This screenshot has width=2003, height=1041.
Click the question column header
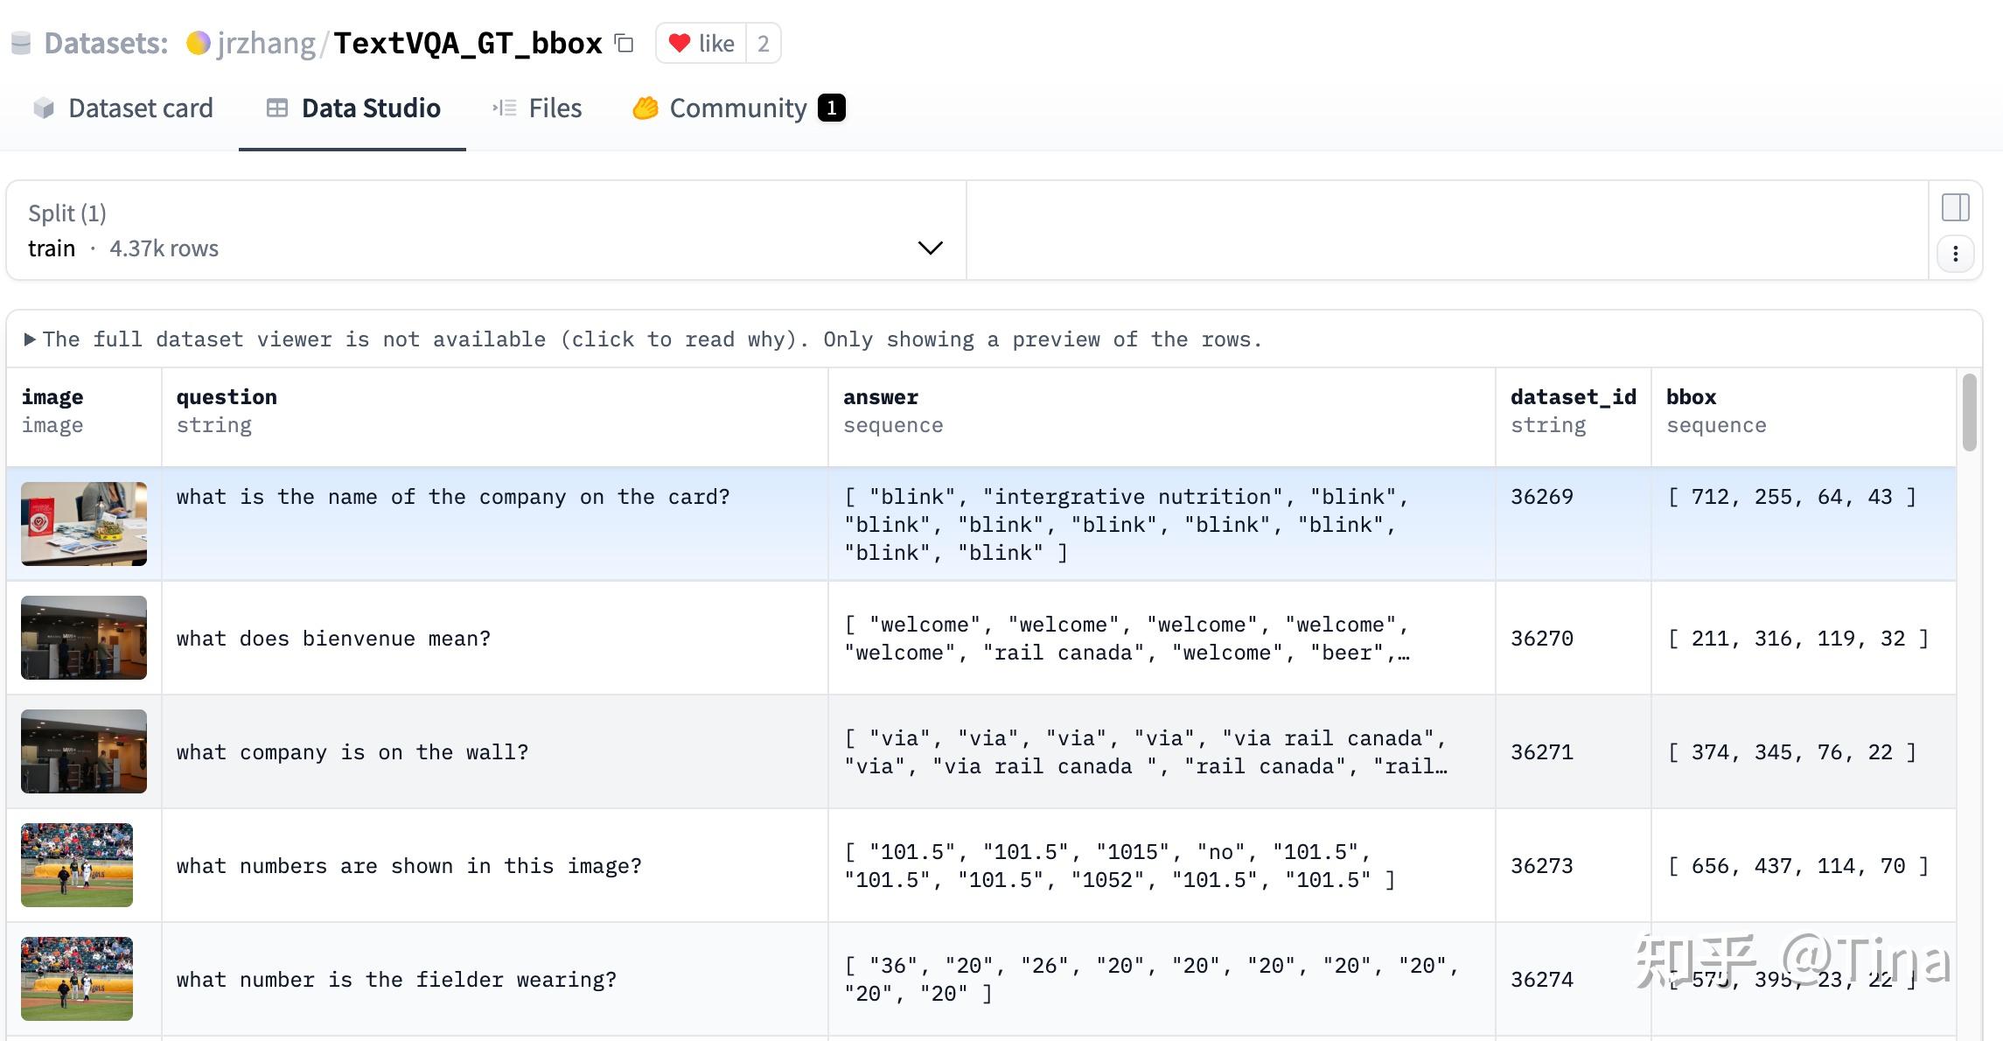pos(227,397)
